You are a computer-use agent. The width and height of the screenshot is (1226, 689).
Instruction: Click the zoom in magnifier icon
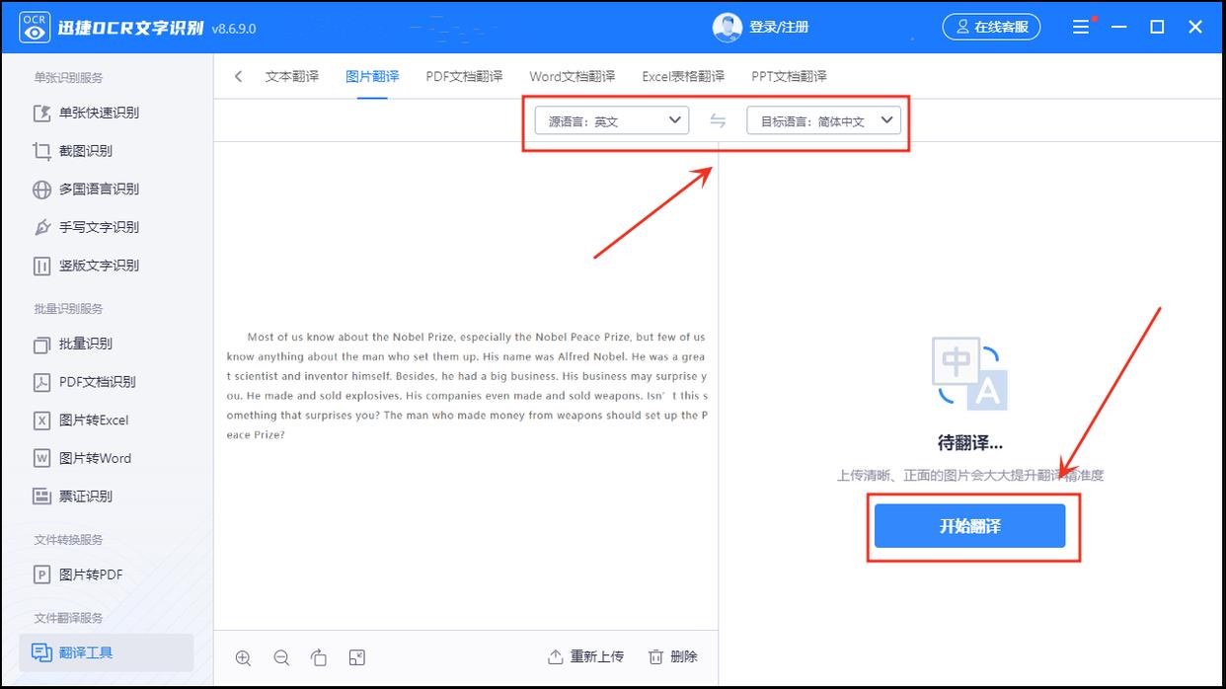(243, 657)
